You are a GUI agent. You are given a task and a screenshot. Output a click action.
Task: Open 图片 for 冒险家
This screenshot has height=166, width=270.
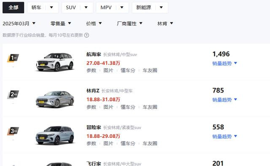pyautogui.click(x=108, y=143)
